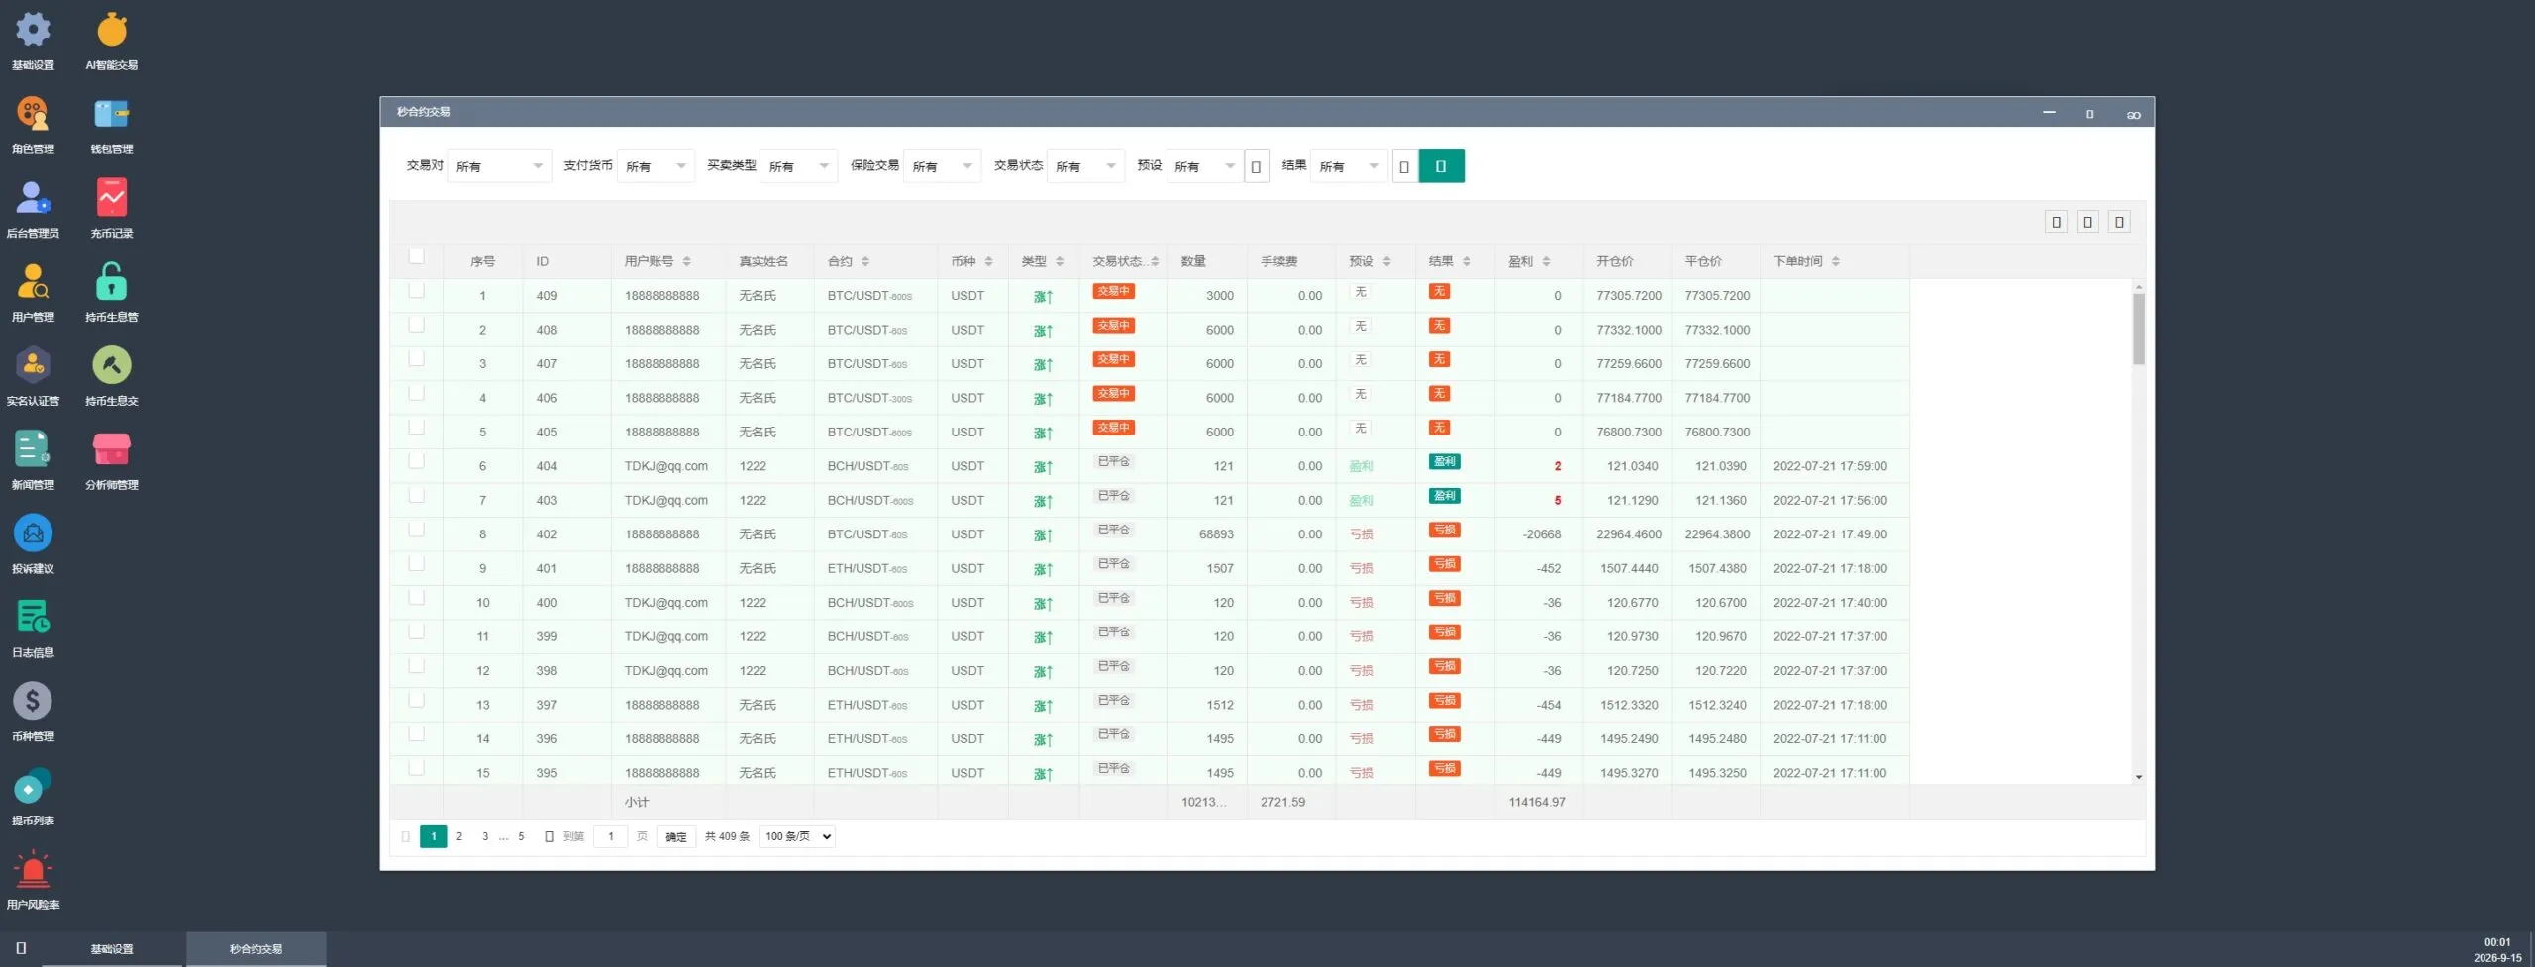This screenshot has width=2535, height=967.
Task: Tick the checkbox for order ID 406
Action: (417, 393)
